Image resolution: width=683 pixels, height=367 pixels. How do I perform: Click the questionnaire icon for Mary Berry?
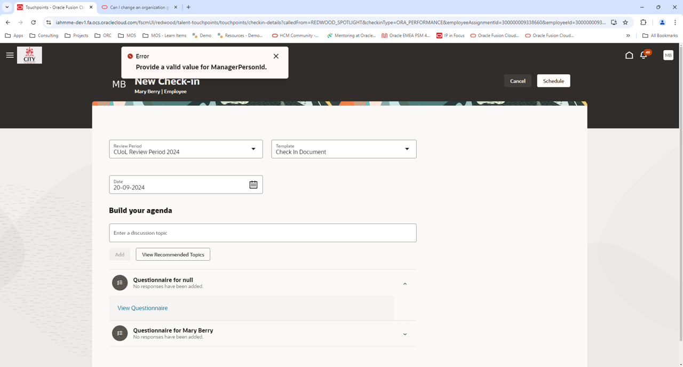pyautogui.click(x=120, y=333)
